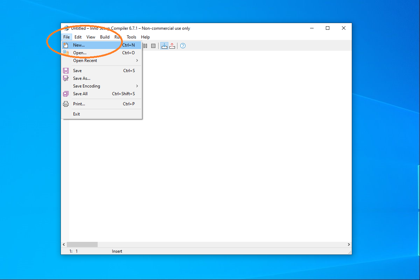The height and width of the screenshot is (280, 420).
Task: Choose Exit from the File menu
Action: tap(101, 114)
